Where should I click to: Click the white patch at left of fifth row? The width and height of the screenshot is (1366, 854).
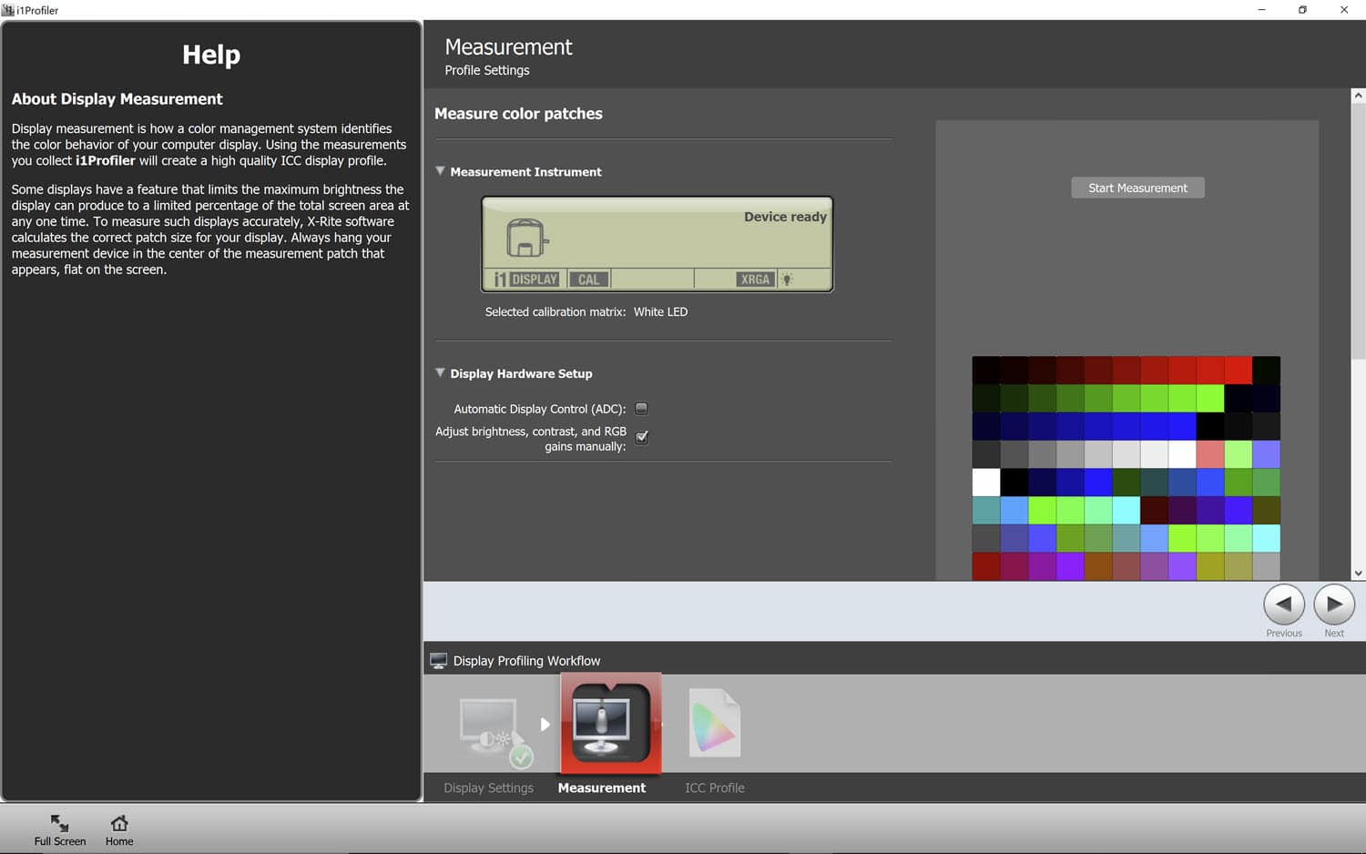[986, 482]
